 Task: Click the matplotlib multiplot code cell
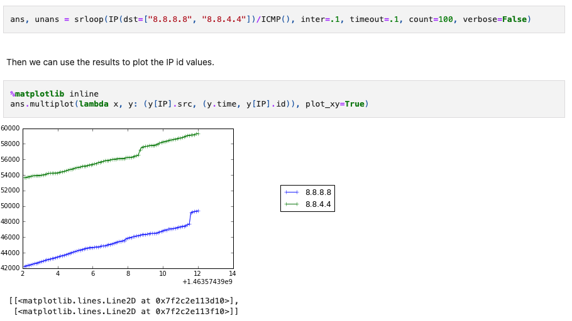pyautogui.click(x=284, y=99)
